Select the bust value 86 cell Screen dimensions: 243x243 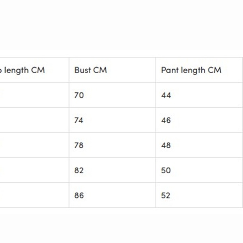(79, 196)
